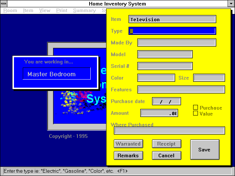
Task: Open the window control menu box
Action: (4, 4)
